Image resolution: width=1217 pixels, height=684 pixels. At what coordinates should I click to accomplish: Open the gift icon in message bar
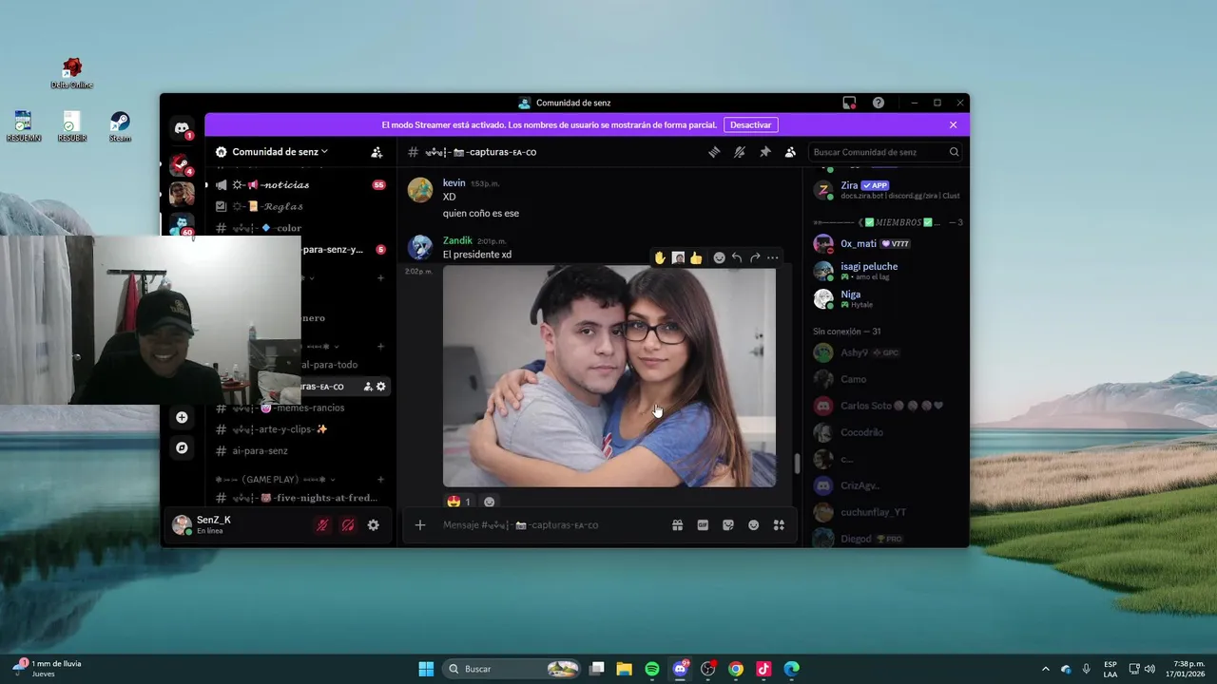[677, 525]
